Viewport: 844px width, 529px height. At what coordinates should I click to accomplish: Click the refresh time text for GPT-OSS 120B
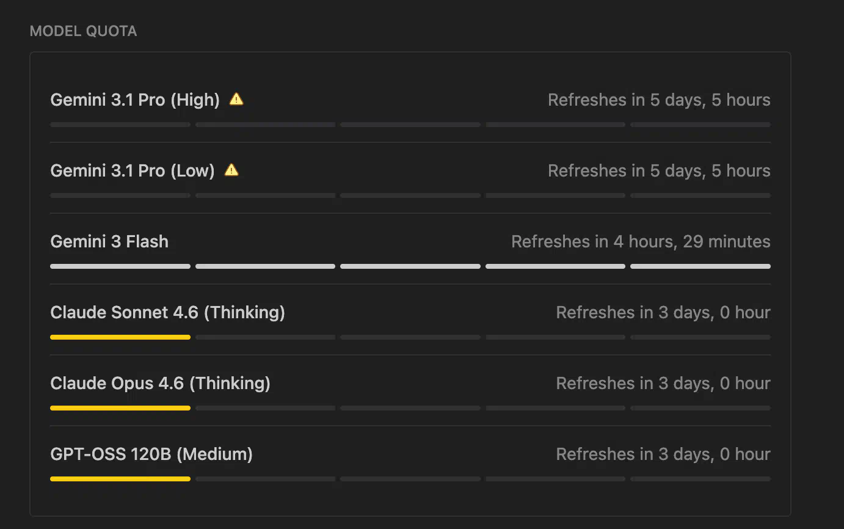point(663,454)
